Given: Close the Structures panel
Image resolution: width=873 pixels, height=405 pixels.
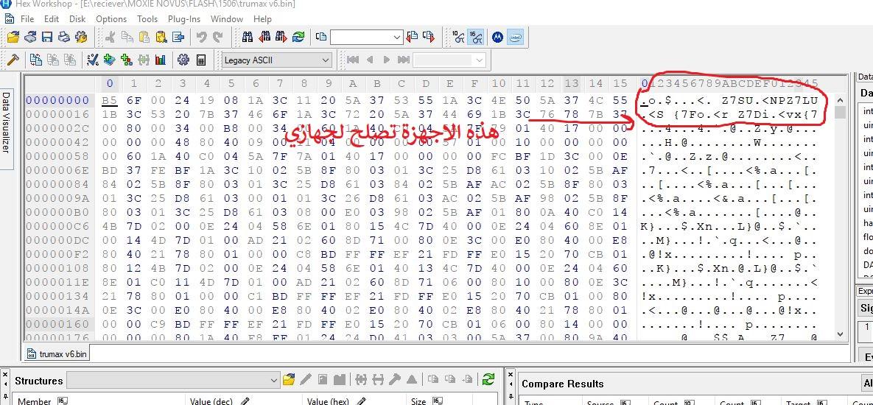Looking at the screenshot, I should tap(5, 375).
